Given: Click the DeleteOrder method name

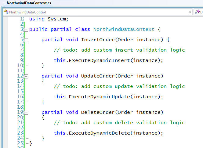Looking at the screenshot, I should pyautogui.click(x=98, y=112).
